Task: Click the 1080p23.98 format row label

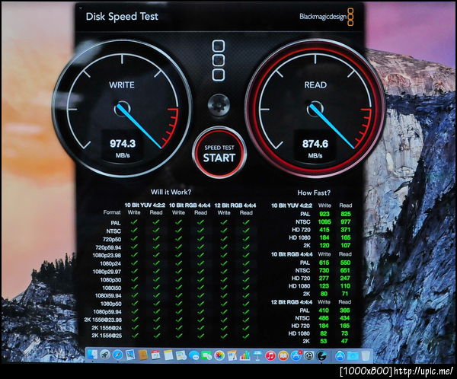Action: pos(107,256)
